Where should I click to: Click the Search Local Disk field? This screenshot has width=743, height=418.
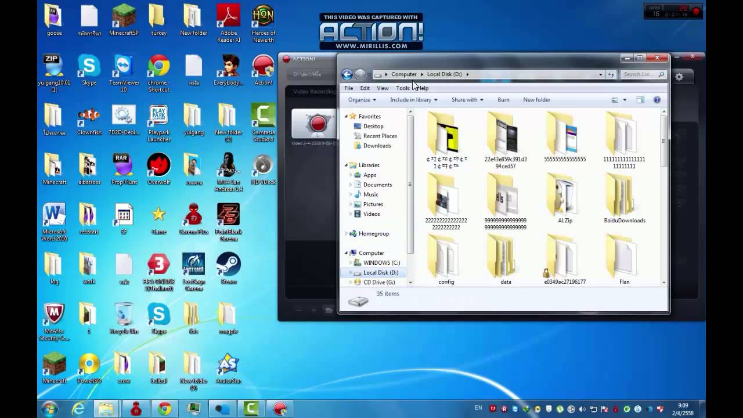click(643, 74)
